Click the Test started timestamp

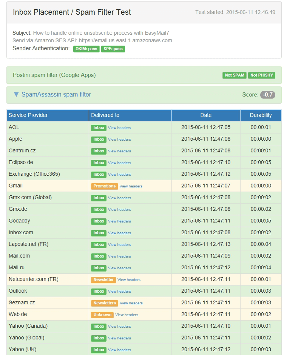(235, 12)
